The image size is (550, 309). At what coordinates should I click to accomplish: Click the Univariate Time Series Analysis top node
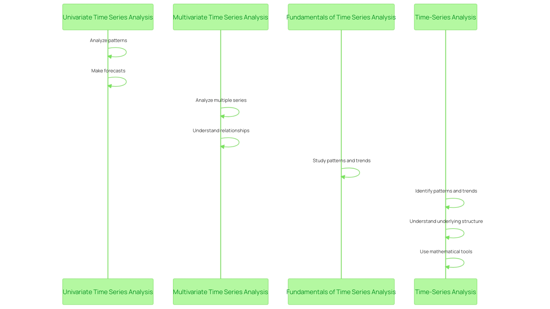click(108, 17)
